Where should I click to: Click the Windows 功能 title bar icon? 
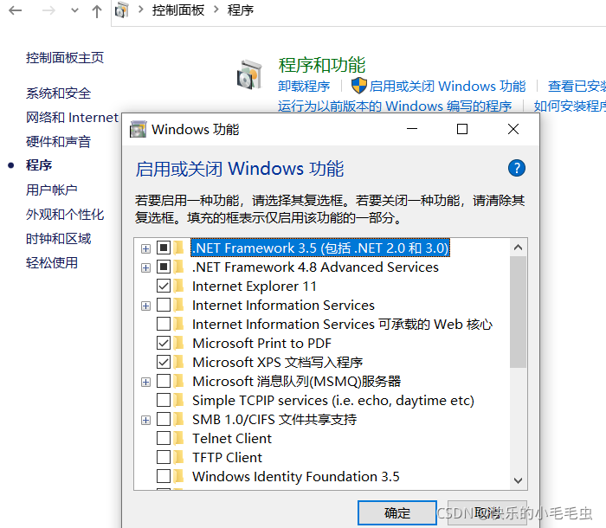click(x=138, y=129)
